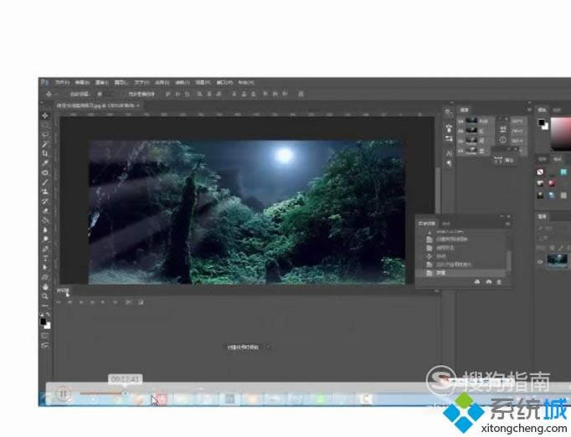
Task: Hide the first layer in floating layers panel
Action: [461, 121]
